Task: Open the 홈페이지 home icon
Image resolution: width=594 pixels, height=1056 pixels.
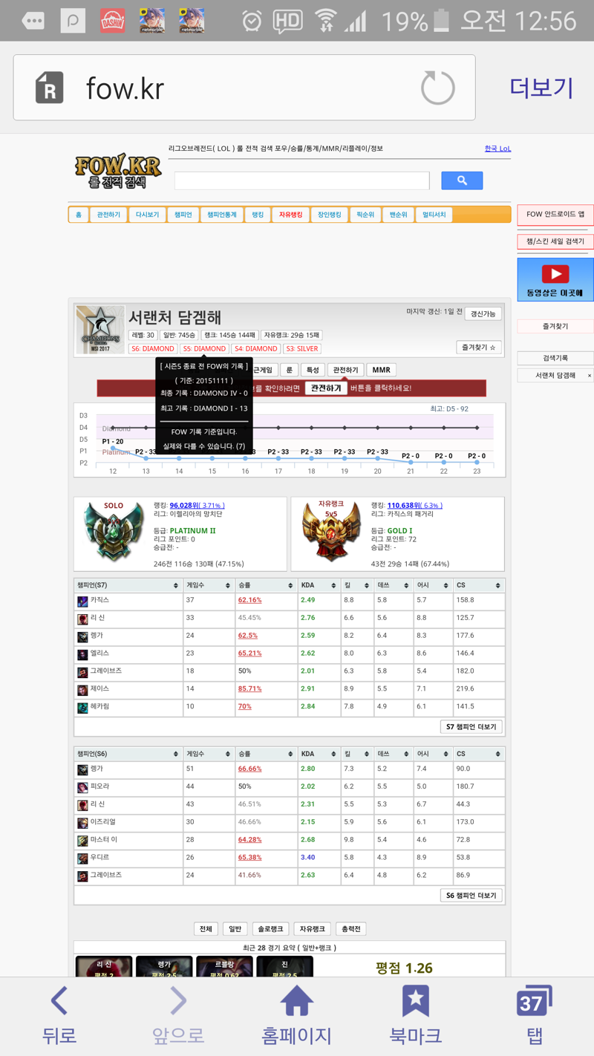Action: (x=296, y=1014)
